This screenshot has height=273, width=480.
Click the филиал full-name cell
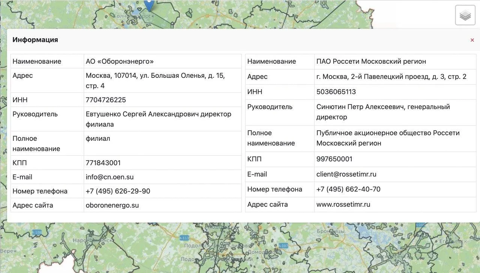tap(163, 143)
